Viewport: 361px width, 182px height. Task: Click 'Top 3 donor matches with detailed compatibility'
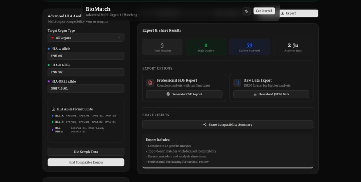(181, 151)
